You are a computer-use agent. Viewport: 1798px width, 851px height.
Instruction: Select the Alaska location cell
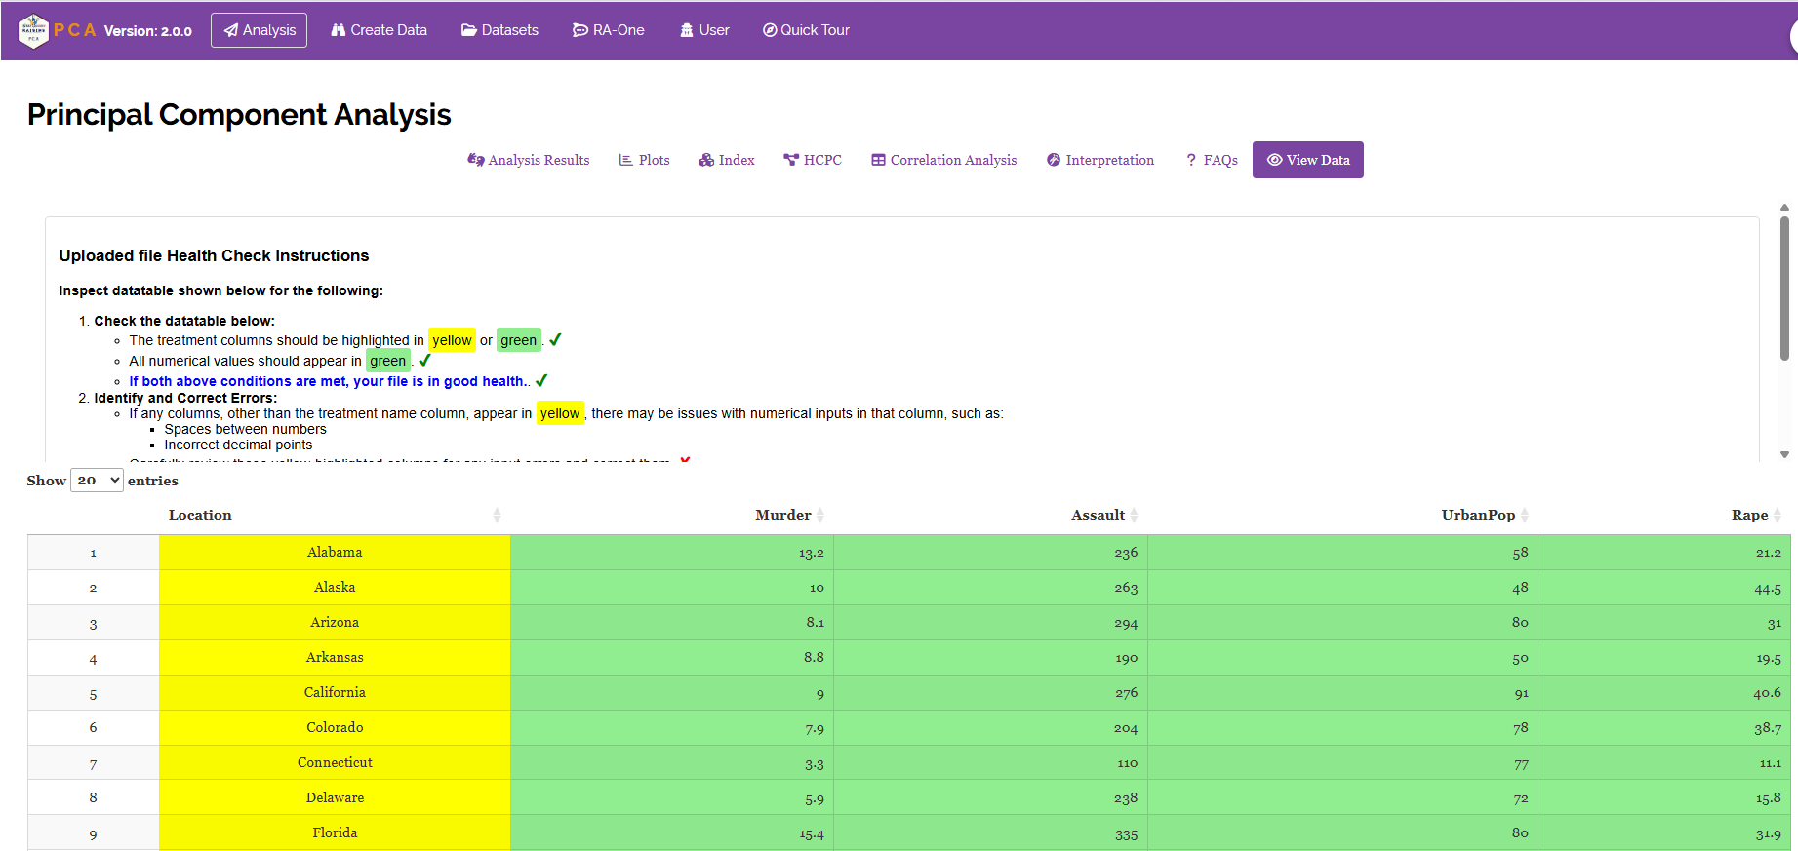click(x=335, y=588)
